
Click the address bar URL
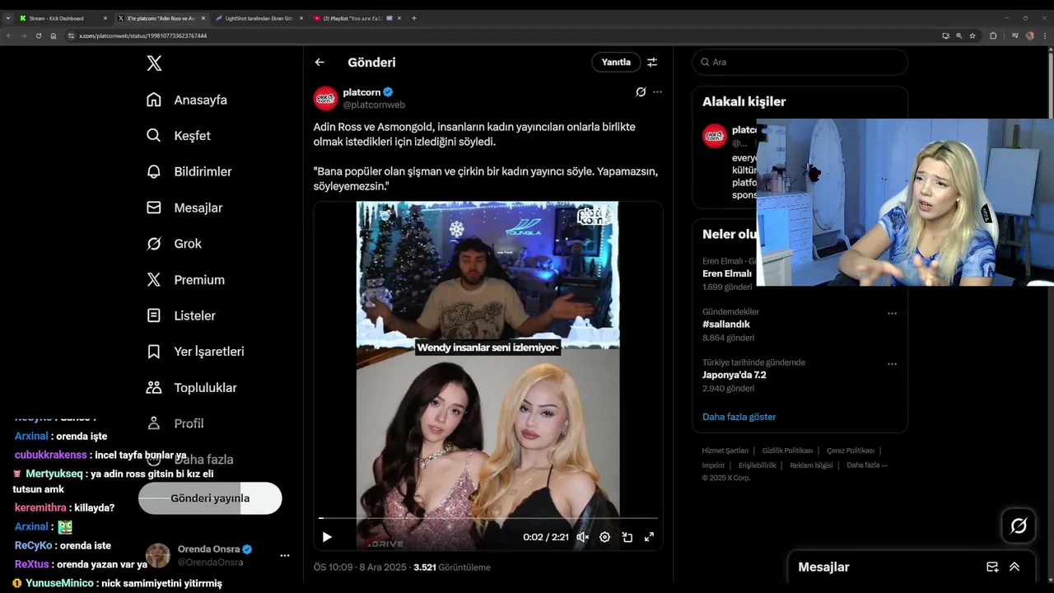pos(143,35)
